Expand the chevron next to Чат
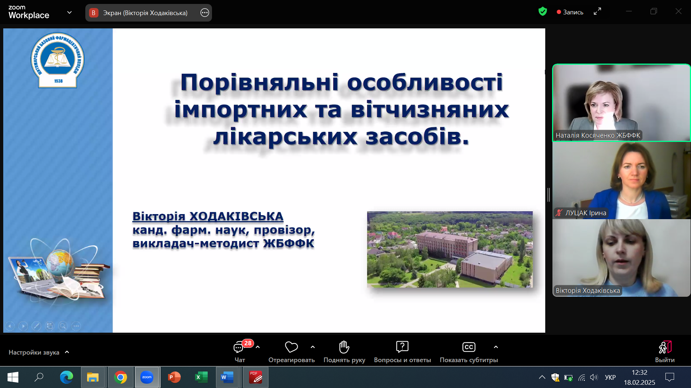The image size is (691, 388). pyautogui.click(x=258, y=347)
